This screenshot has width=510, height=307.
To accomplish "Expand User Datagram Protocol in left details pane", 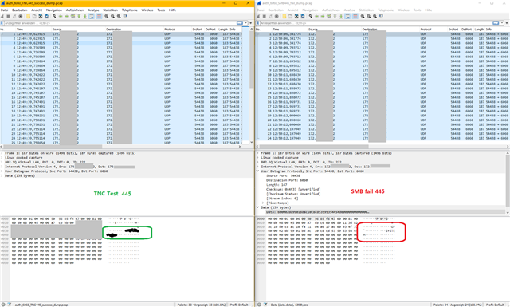I will (x=2, y=171).
